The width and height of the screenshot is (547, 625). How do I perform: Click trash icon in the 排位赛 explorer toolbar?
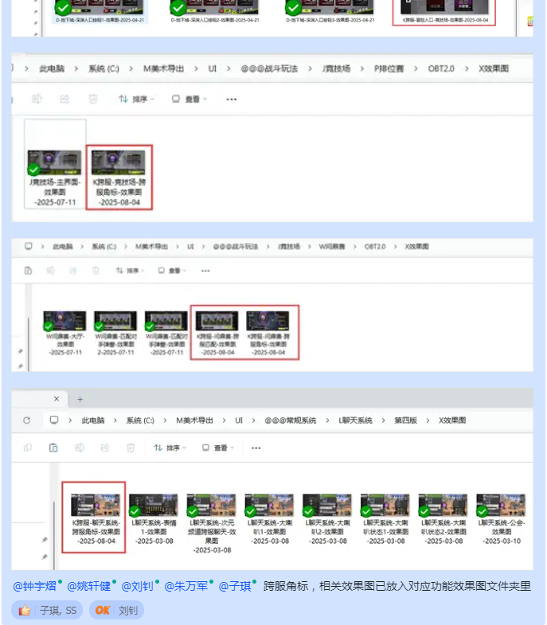[93, 99]
